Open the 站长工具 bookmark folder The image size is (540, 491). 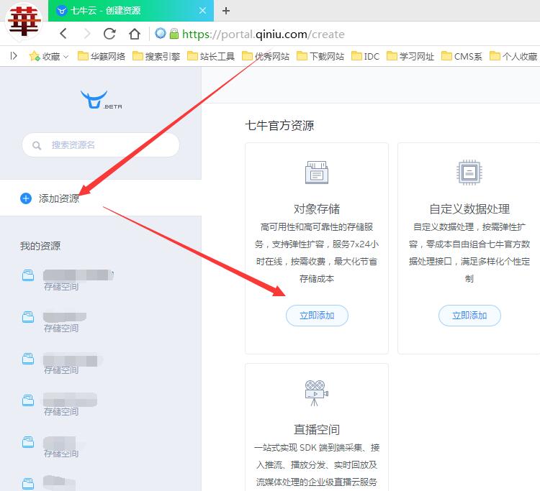click(x=211, y=56)
